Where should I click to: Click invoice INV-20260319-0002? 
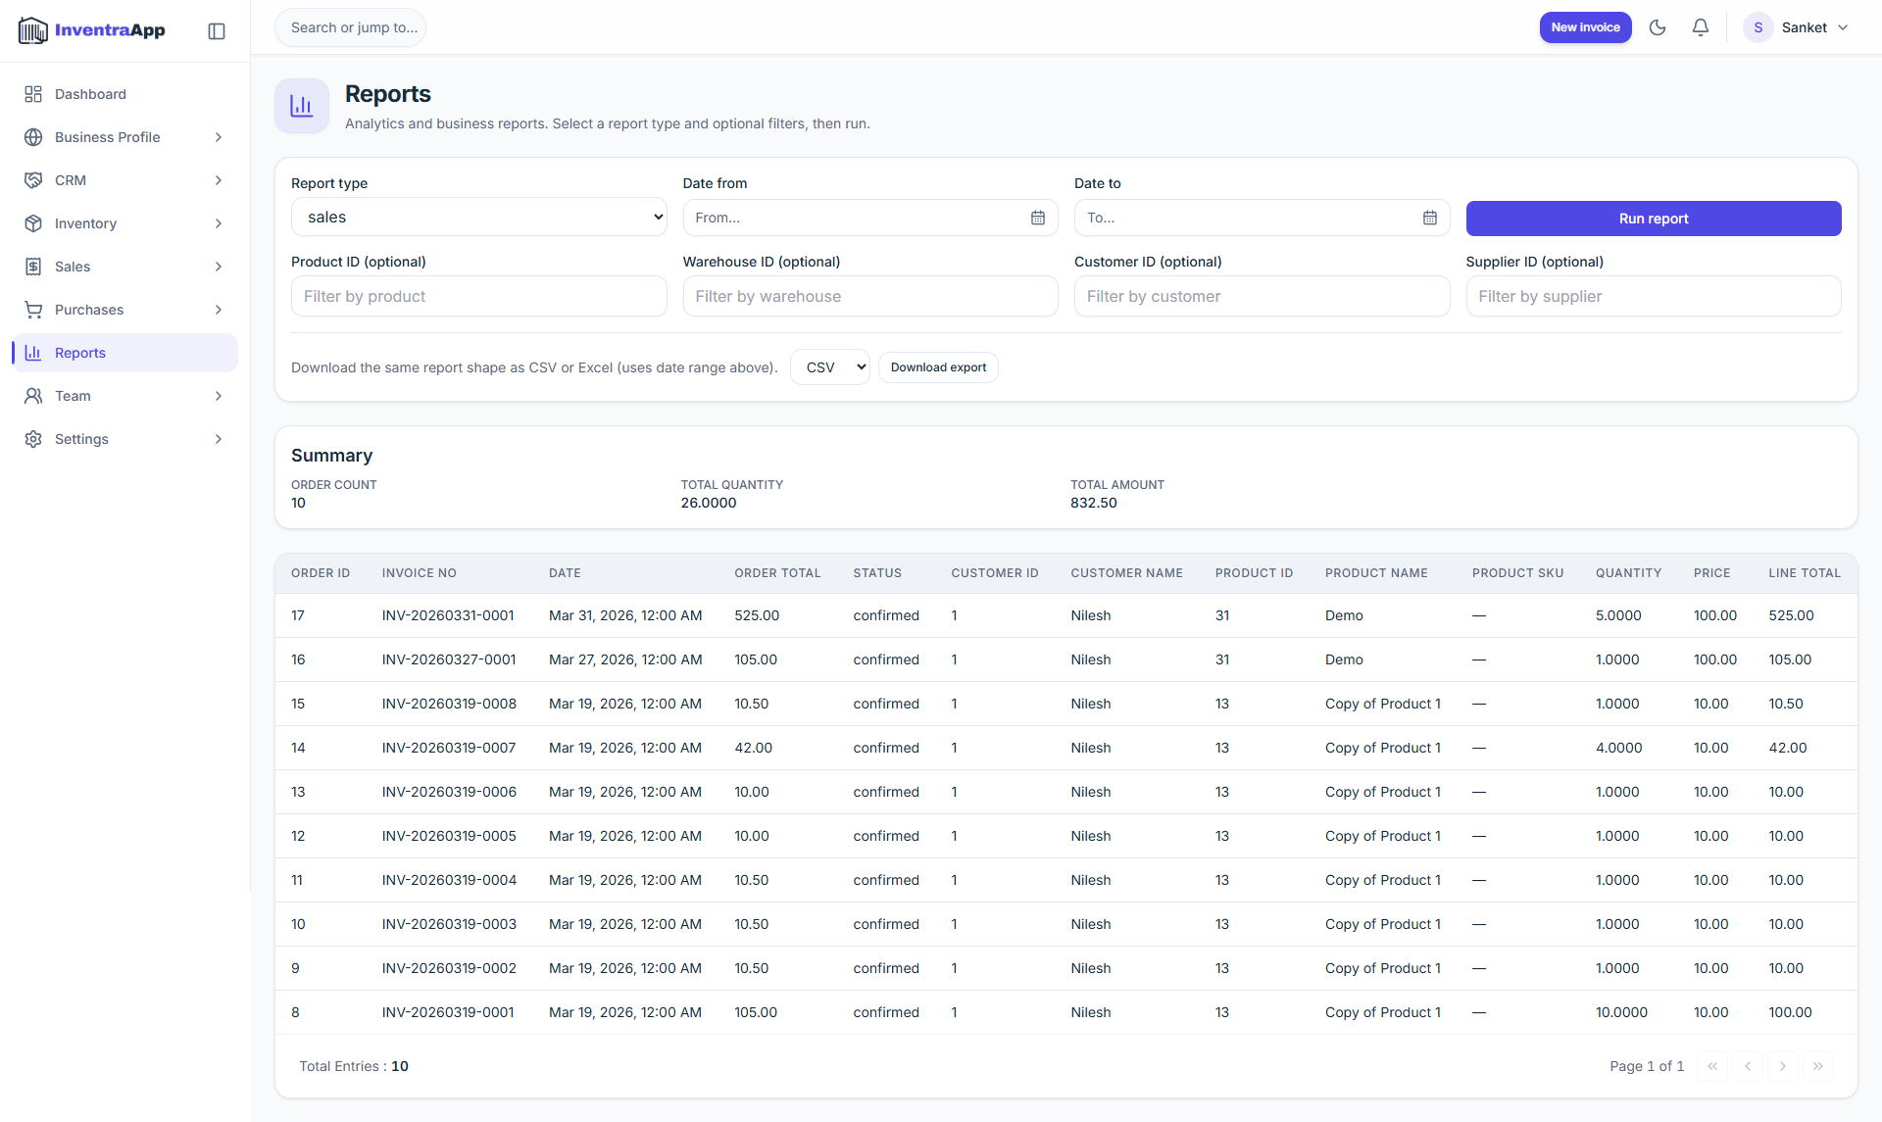[x=449, y=968]
